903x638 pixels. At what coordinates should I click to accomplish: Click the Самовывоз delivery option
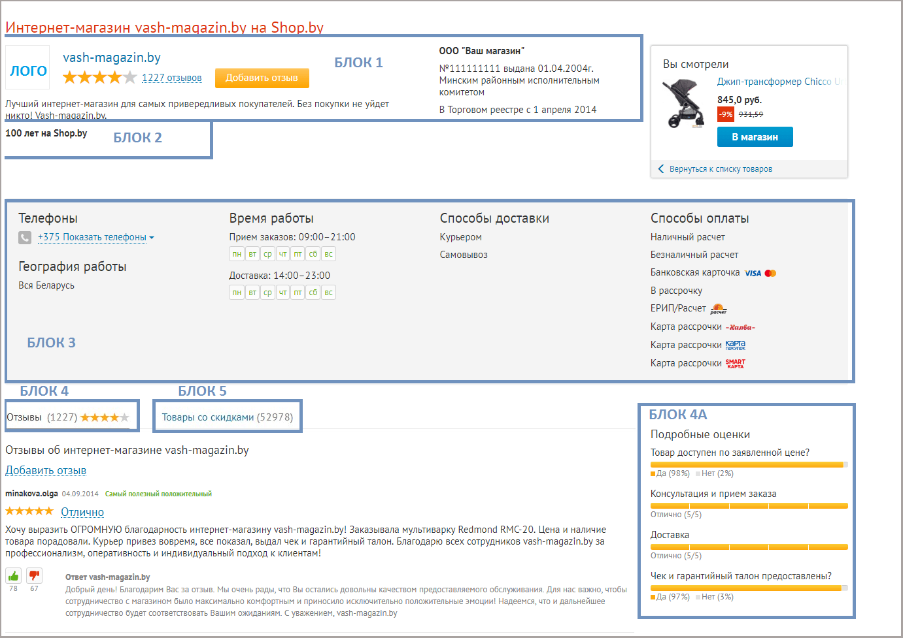coord(464,255)
